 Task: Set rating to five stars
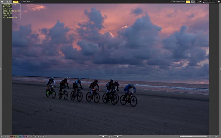pyautogui.click(x=46, y=136)
